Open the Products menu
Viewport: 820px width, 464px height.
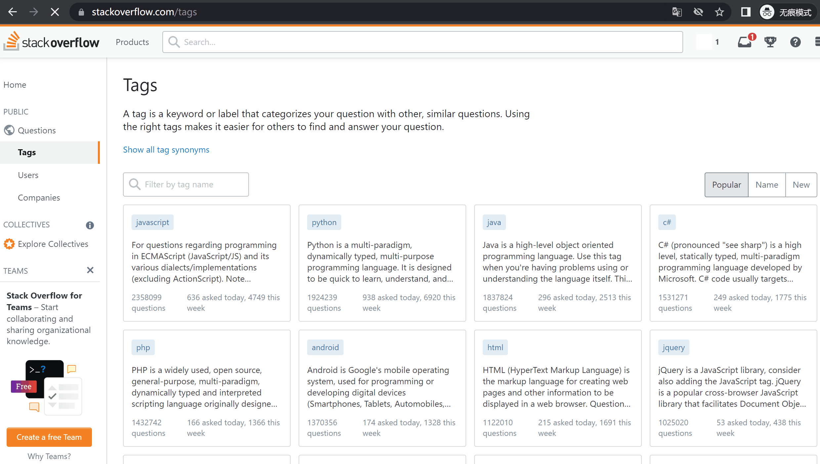tap(132, 42)
